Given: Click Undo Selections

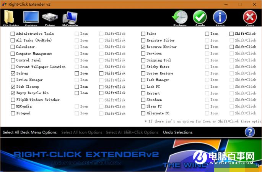Looking at the screenshot, I should click(x=178, y=132).
